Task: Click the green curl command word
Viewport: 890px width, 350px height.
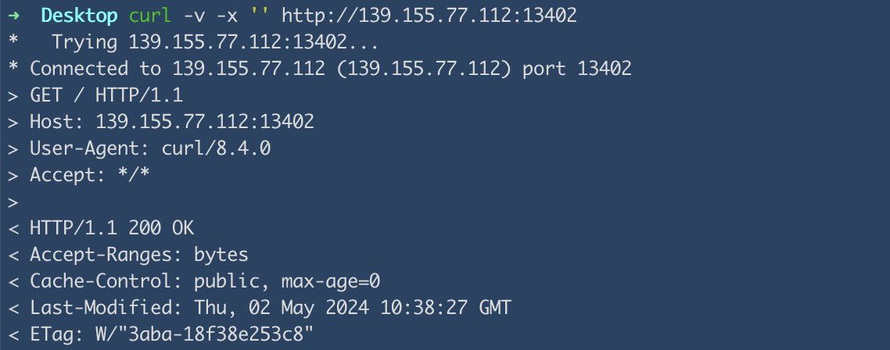Action: (149, 15)
